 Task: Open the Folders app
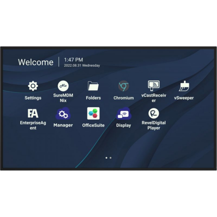pyautogui.click(x=93, y=86)
